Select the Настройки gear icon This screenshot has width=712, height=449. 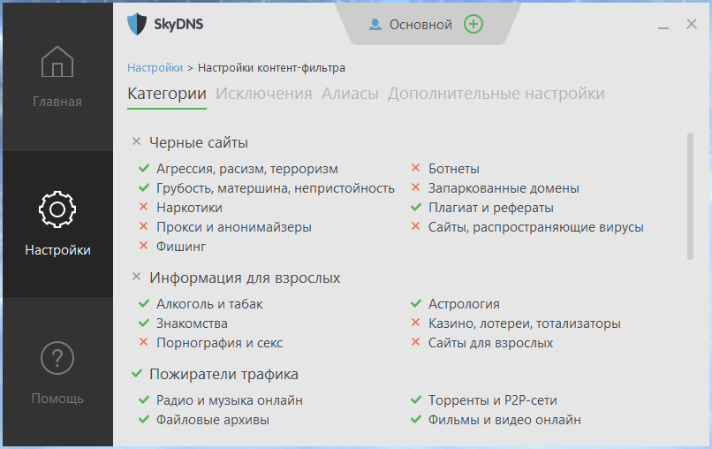coord(57,209)
